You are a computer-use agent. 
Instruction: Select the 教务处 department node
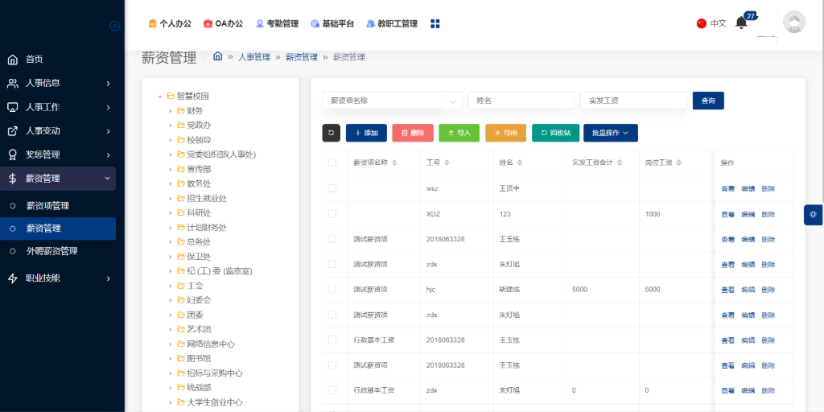coord(199,184)
